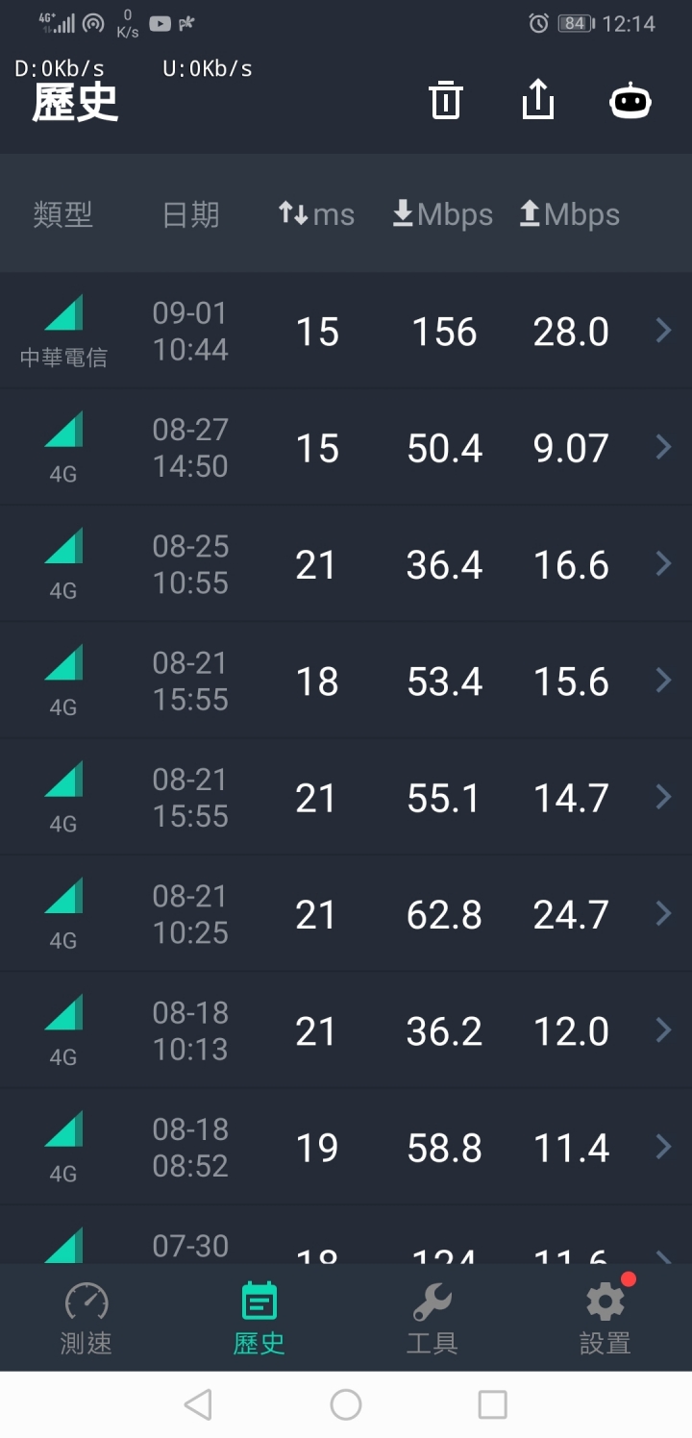Viewport: 692px width, 1438px height.
Task: Sort by download Mbps column header
Action: [443, 214]
